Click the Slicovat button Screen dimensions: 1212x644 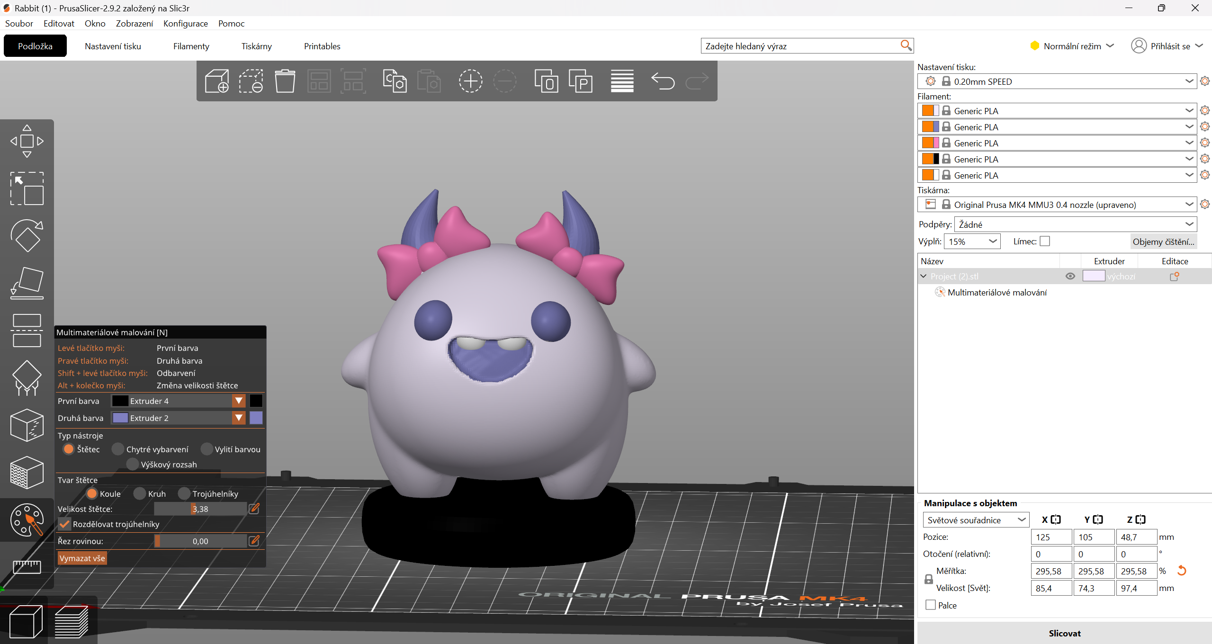(x=1064, y=633)
